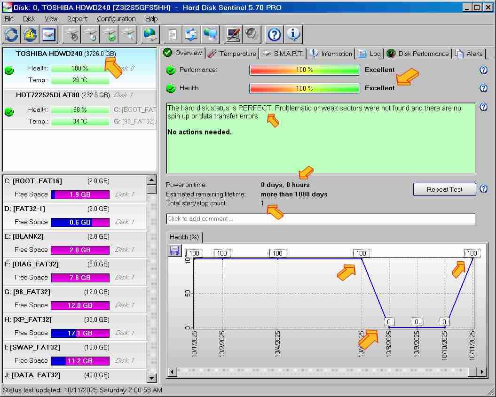The height and width of the screenshot is (397, 496).
Task: Click the partition list scroll down arrow
Action: pos(151,378)
